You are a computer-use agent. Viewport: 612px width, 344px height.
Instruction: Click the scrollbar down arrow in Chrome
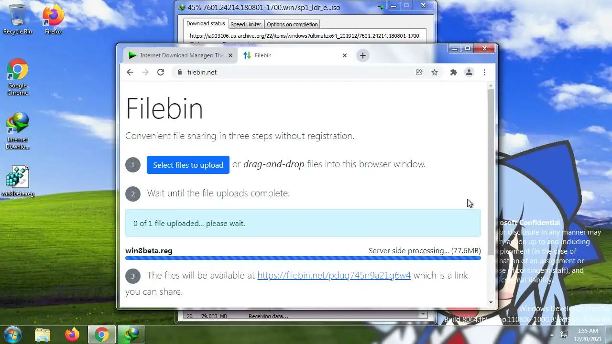(491, 302)
